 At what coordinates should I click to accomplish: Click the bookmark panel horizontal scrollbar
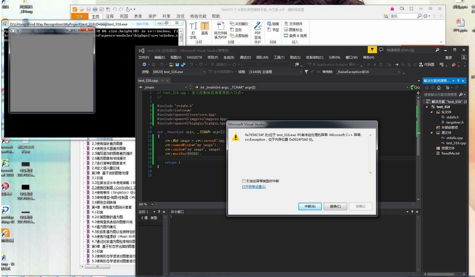(x=97, y=267)
